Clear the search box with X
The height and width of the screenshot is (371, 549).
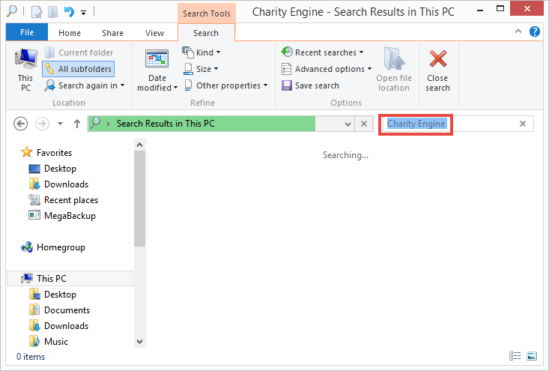(x=523, y=124)
